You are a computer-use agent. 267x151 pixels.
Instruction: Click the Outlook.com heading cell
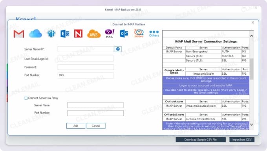pos(174,101)
